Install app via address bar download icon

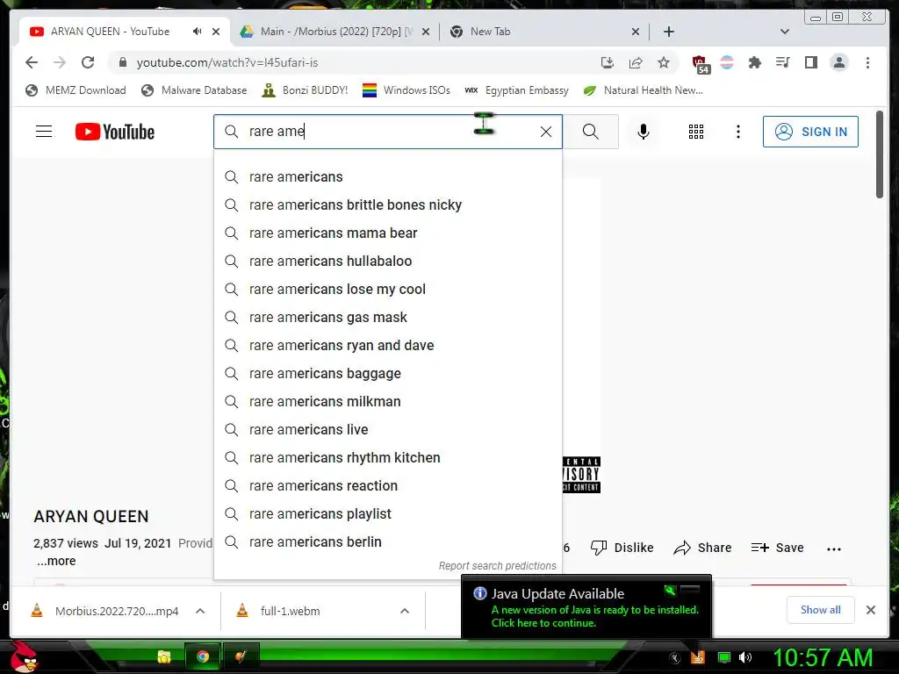608,62
